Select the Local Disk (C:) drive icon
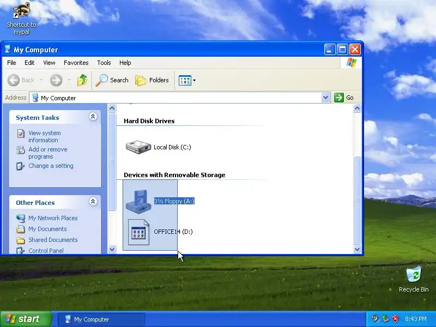This screenshot has height=327, width=436. (138, 147)
